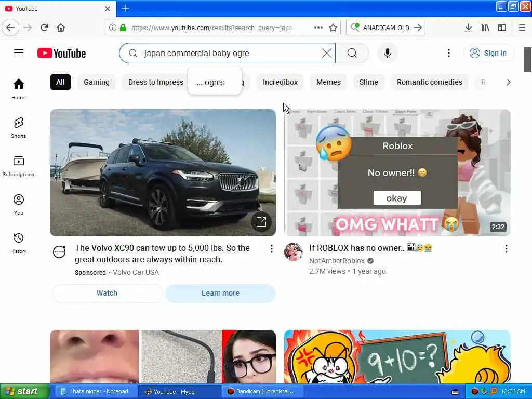Screen dimensions: 532x399
Task: Open YouTube settings three-dot menu
Action: click(x=448, y=53)
